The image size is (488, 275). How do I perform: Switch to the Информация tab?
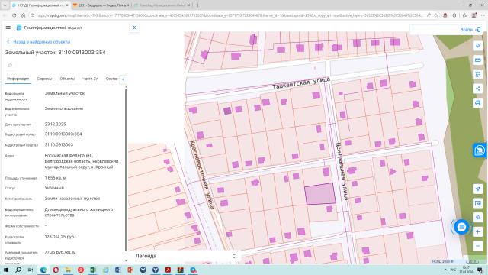[18, 79]
